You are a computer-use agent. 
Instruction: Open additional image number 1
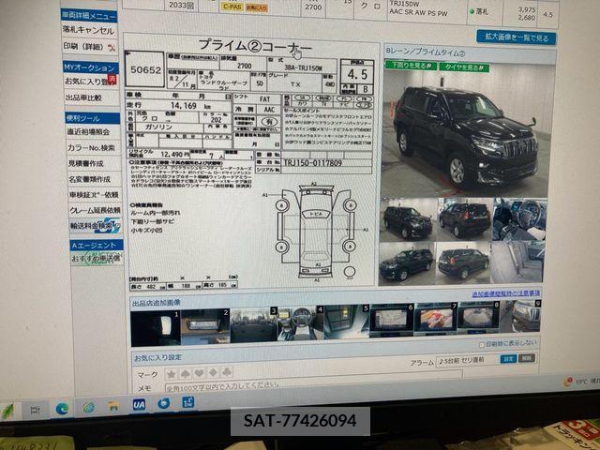click(x=156, y=329)
